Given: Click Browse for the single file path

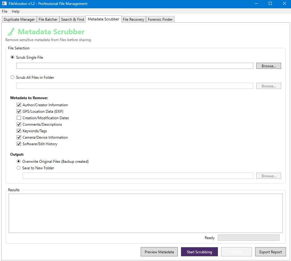Looking at the screenshot, I should click(268, 66).
